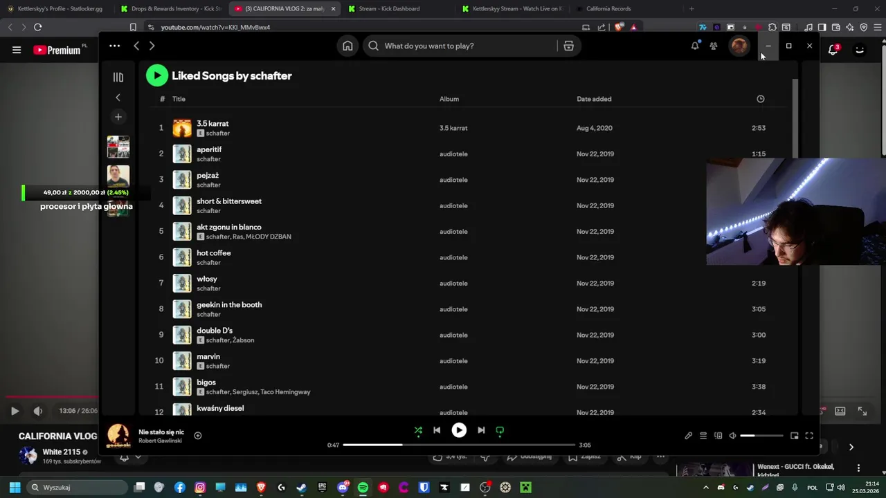
Task: Mute Spotify with the volume icon
Action: (732, 436)
